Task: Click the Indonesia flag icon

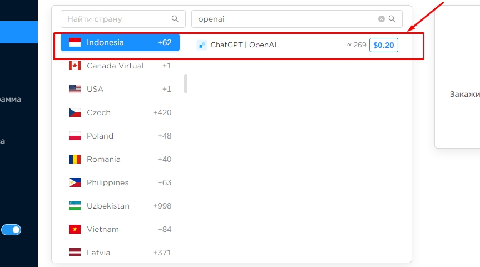Action: (75, 43)
